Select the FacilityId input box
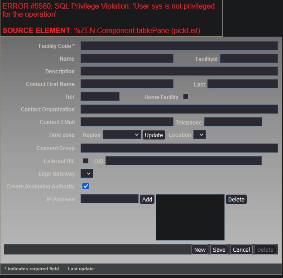Viewport: 283px width, 278px height. coord(249,58)
